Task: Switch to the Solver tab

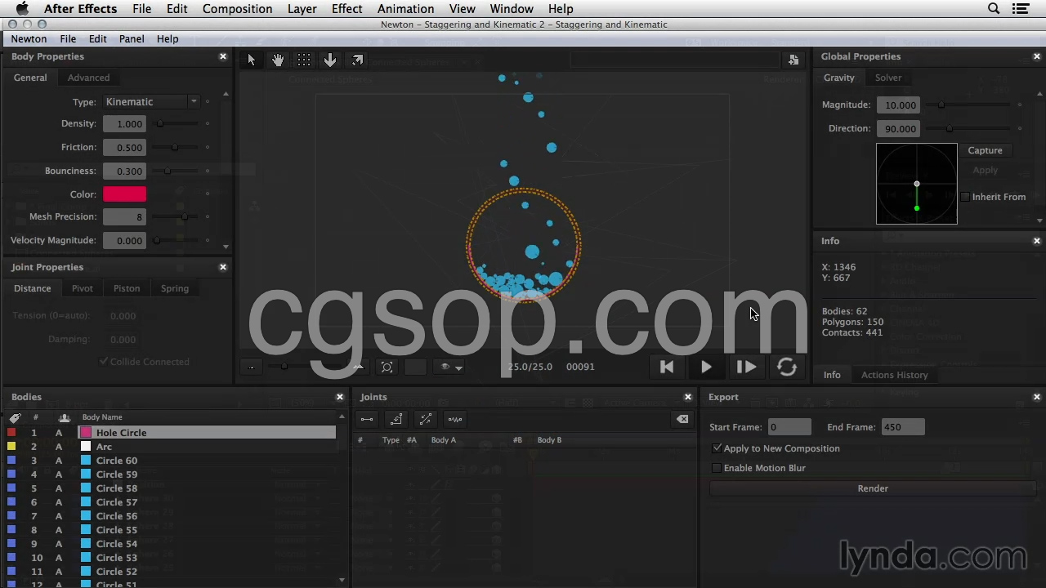Action: 888,78
